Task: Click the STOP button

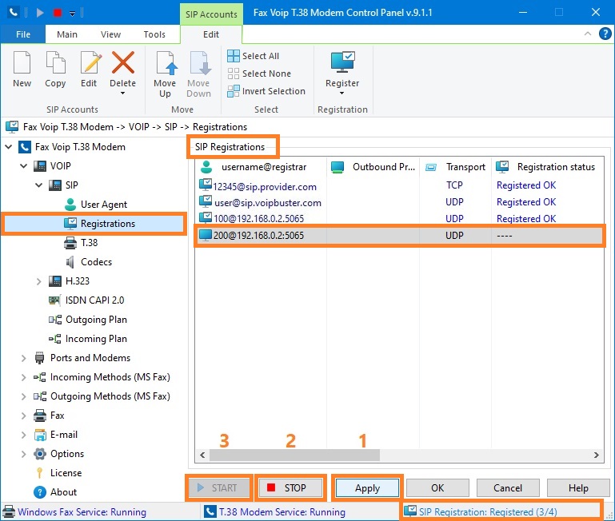Action: point(290,488)
